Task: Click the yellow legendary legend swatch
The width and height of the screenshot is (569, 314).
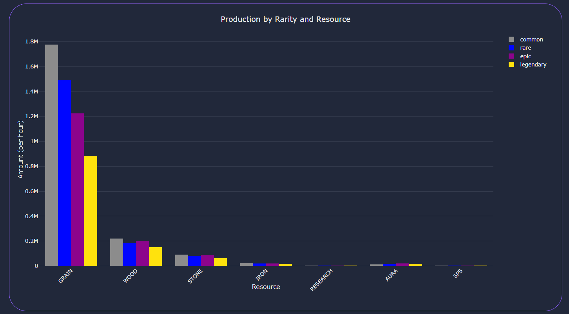Action: click(511, 65)
